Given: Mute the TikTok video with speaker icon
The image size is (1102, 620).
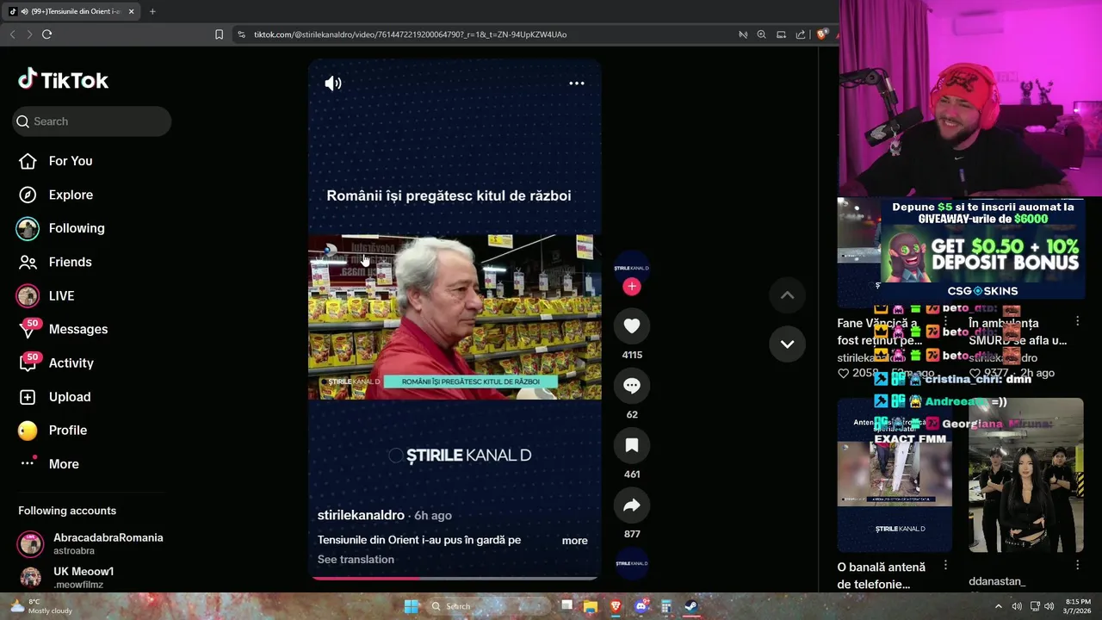Looking at the screenshot, I should (x=333, y=84).
